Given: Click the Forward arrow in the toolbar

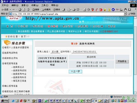Looking at the screenshot, I should click(13, 10).
